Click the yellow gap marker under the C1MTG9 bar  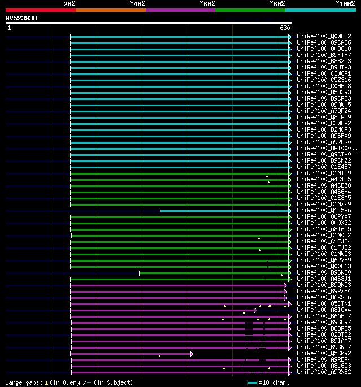[267, 176]
